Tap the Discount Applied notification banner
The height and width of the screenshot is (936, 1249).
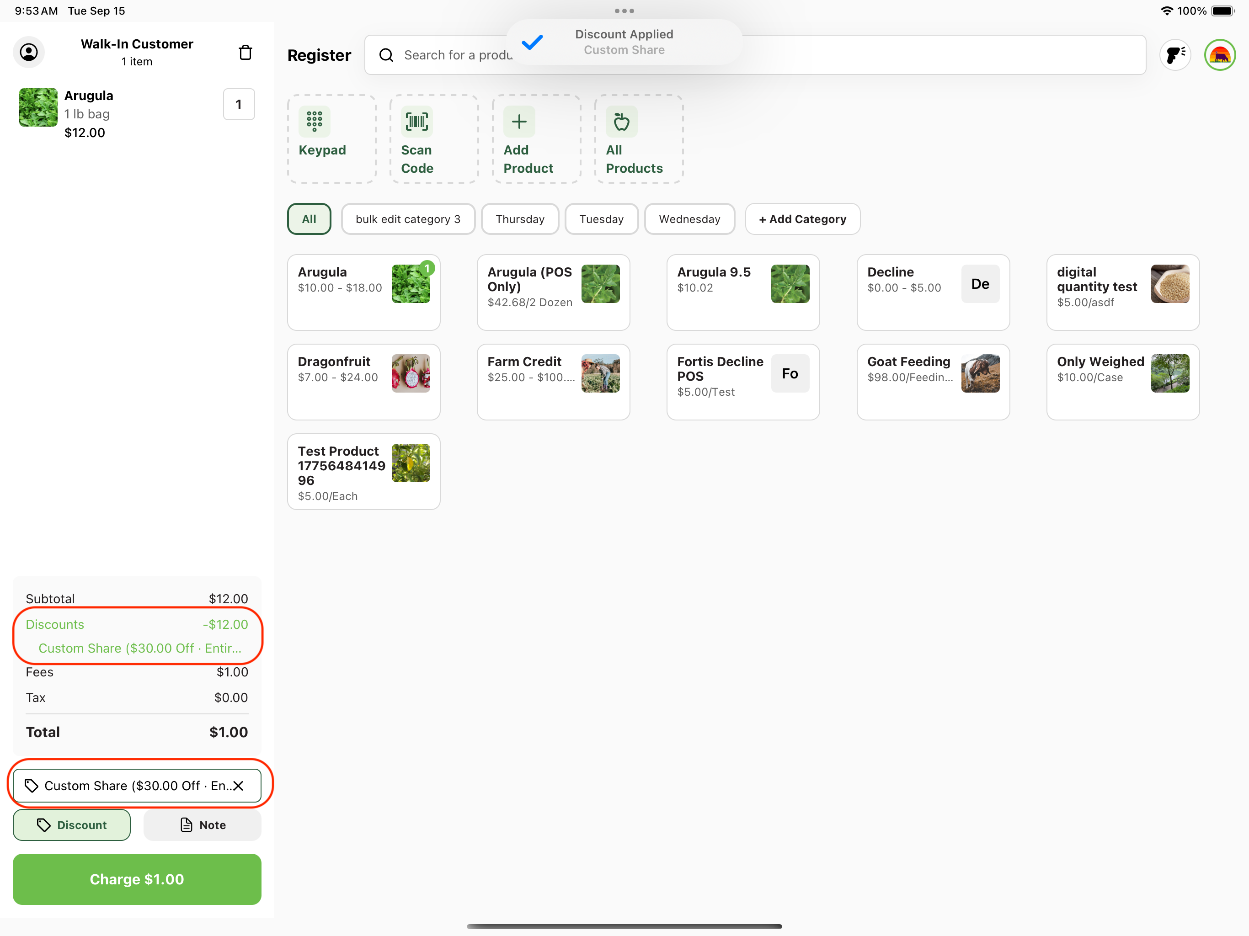(x=624, y=43)
